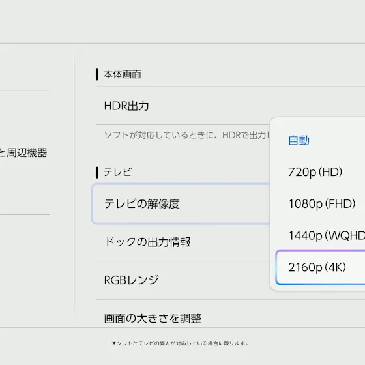Click the footnote about ソフトとテレビ
This screenshot has width=365, height=365.
(180, 343)
